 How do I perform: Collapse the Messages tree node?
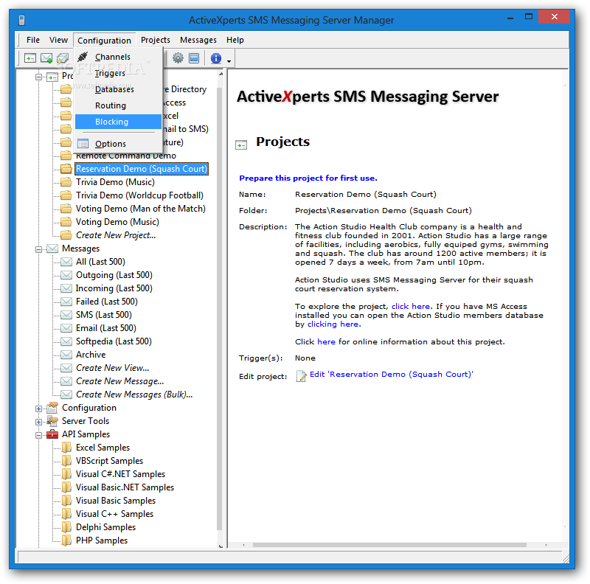click(x=38, y=249)
